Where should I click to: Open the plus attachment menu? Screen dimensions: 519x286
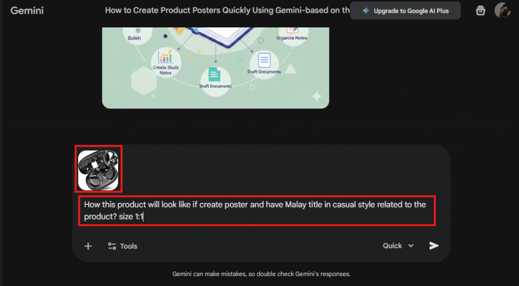point(88,246)
